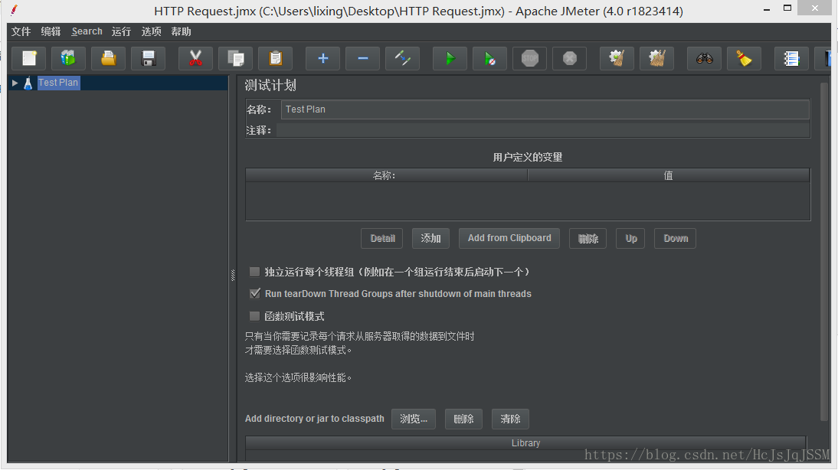Shut down threads with grey X icon
The image size is (838, 470).
pos(569,58)
